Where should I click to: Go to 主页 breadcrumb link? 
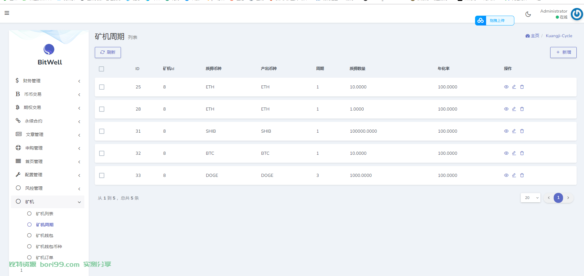pyautogui.click(x=532, y=36)
